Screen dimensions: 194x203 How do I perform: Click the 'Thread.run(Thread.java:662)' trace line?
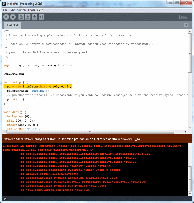pyautogui.click(x=55, y=190)
